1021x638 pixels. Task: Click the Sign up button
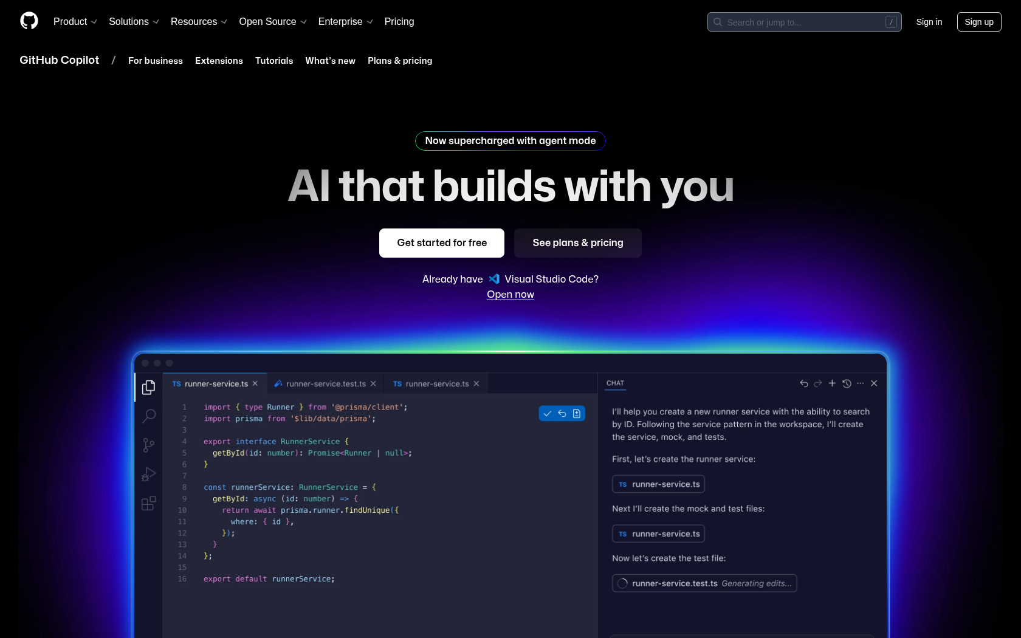[x=978, y=22]
